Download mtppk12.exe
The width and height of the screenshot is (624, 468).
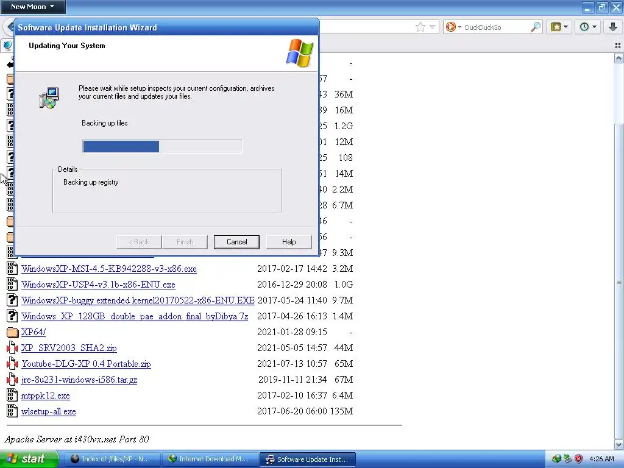(45, 395)
